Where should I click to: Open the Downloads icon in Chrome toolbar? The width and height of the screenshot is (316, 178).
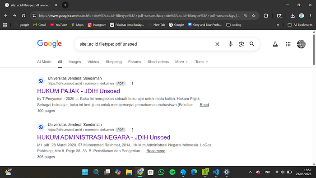(x=293, y=16)
